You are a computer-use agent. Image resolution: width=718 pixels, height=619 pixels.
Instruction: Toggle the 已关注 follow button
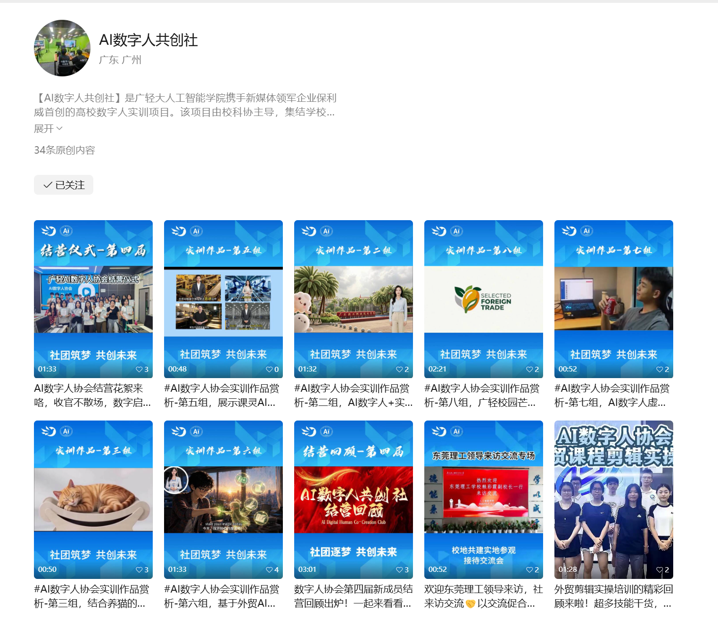click(x=64, y=185)
